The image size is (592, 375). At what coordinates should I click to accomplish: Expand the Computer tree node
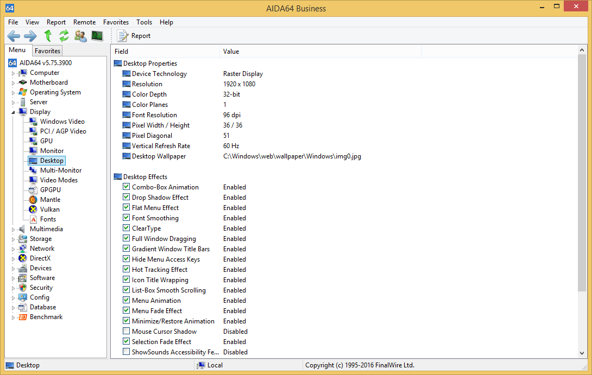(x=13, y=73)
